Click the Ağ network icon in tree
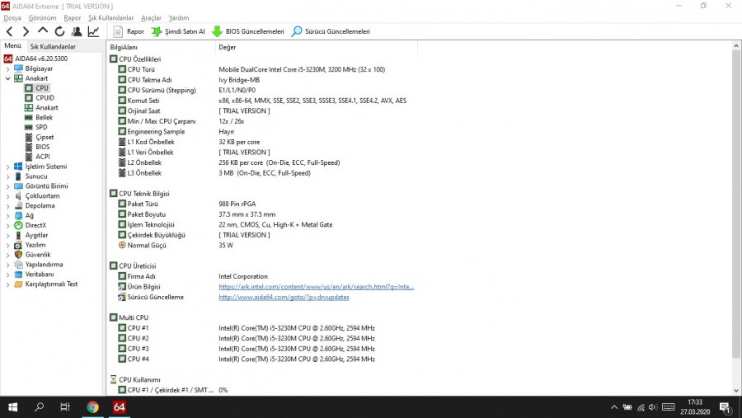The image size is (742, 418). pyautogui.click(x=18, y=215)
